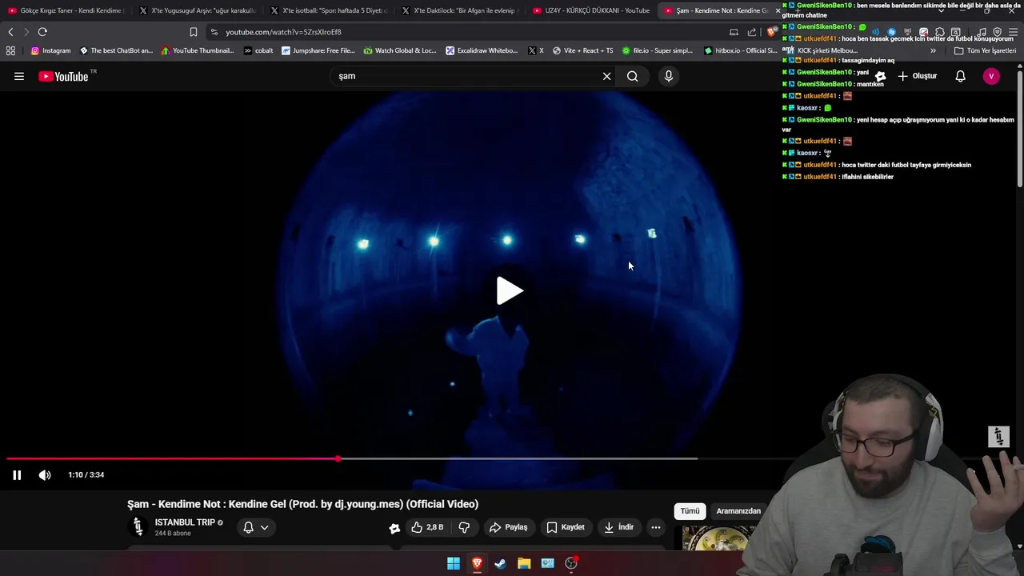Switch to the X'te Yugusuguf Arşivi tab
The image size is (1024, 576).
[197, 10]
